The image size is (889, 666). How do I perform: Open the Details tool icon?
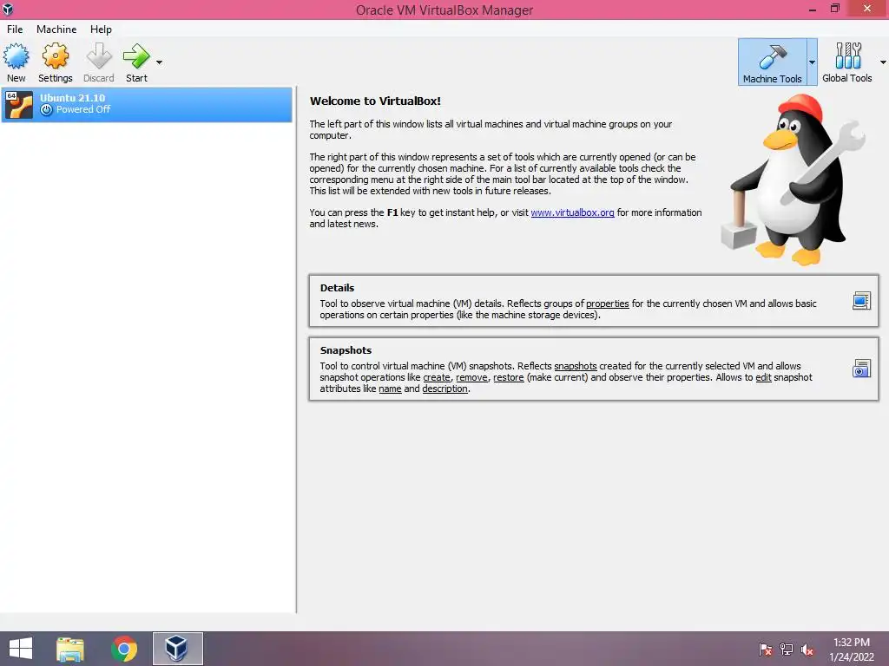pos(861,301)
